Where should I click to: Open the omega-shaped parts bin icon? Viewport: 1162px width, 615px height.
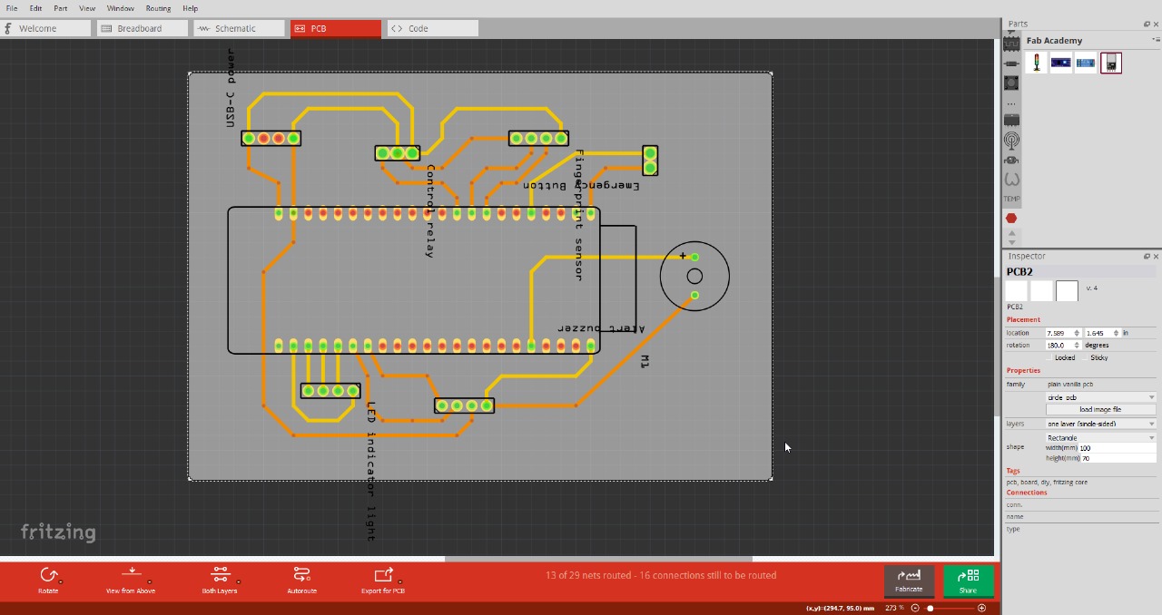[x=1011, y=180]
